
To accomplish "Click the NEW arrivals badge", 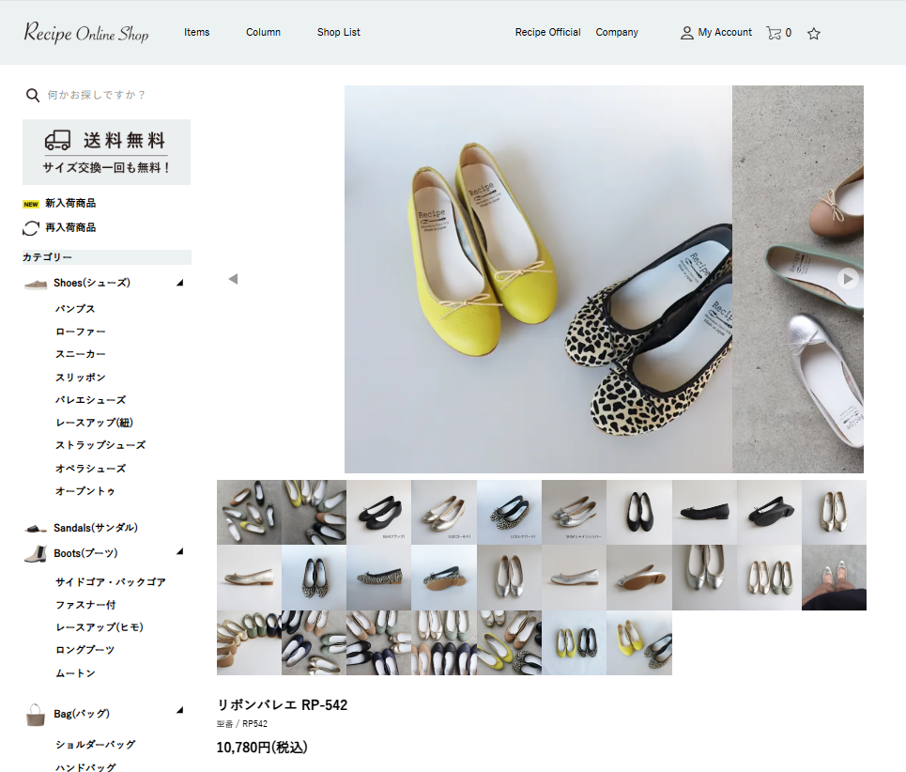I will click(31, 204).
